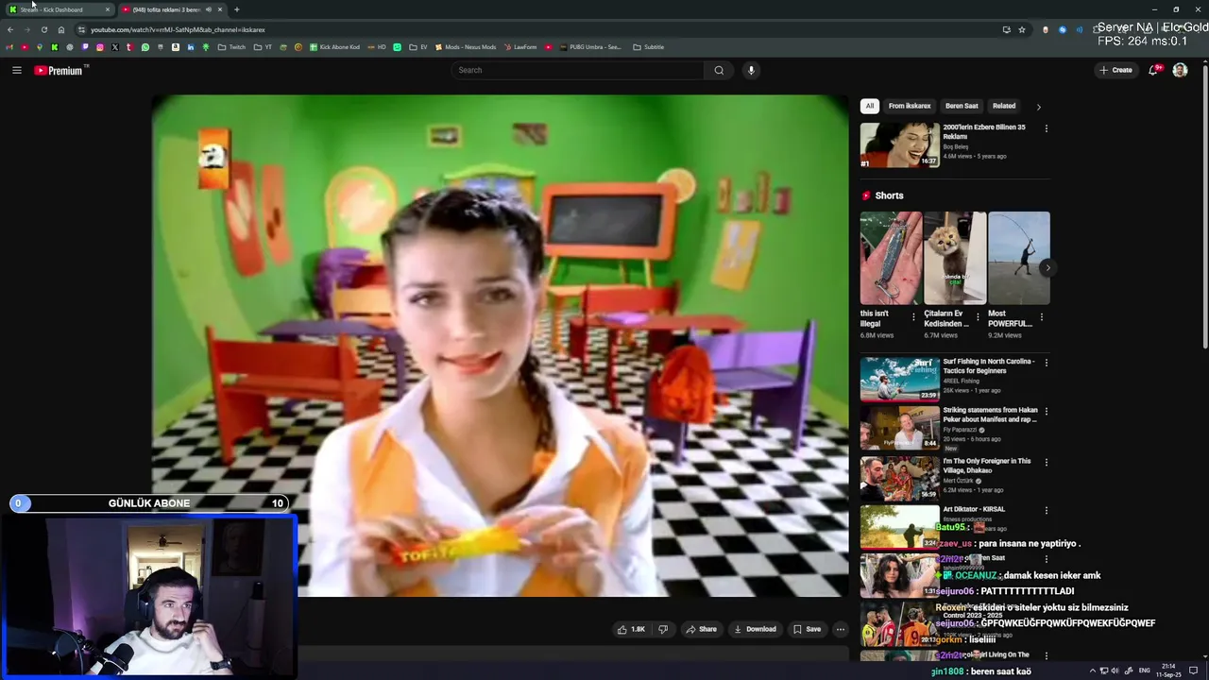Open Kick bookmark icon in bookmarks bar
The image size is (1209, 680).
tap(55, 47)
